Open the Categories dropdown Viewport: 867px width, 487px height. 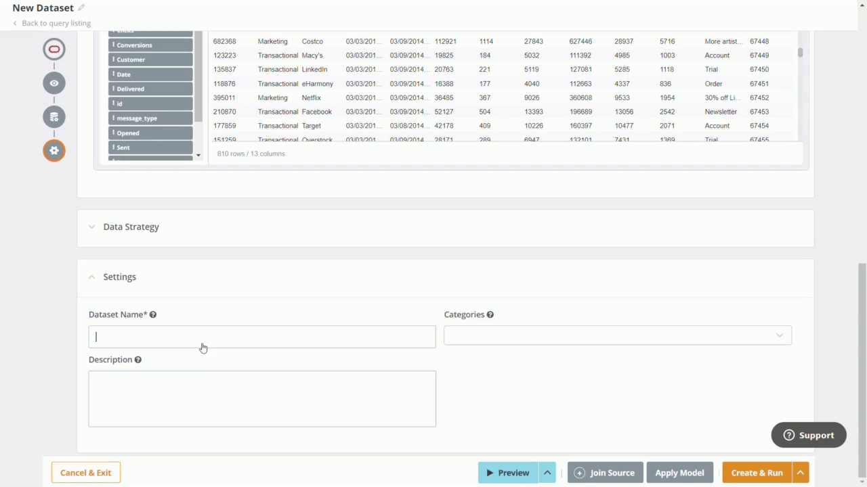(x=617, y=335)
